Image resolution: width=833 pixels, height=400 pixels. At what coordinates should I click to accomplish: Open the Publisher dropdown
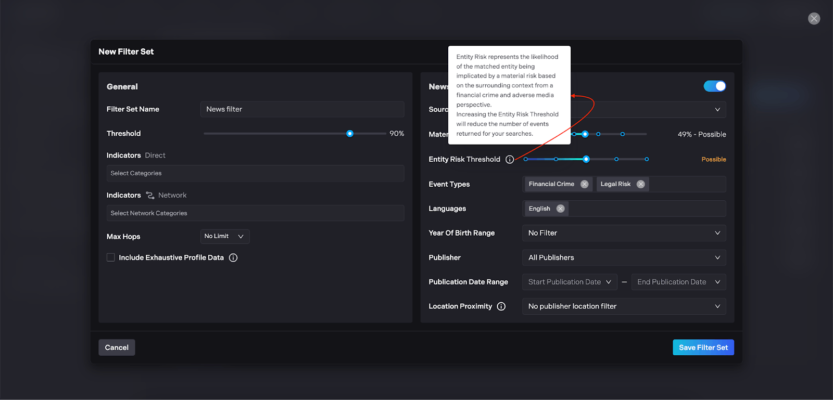[x=624, y=257]
